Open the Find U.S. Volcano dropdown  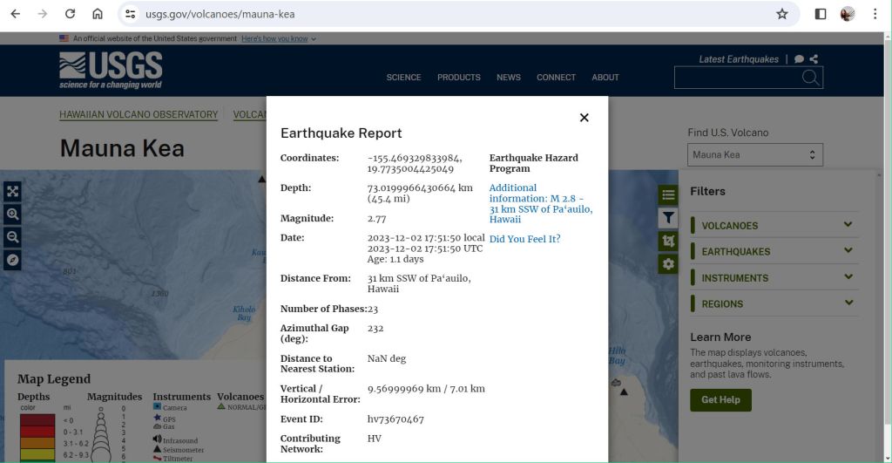tap(754, 155)
